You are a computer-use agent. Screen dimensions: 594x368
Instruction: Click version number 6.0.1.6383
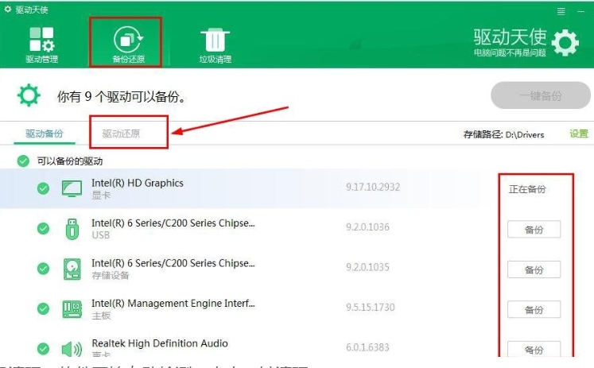click(x=367, y=347)
